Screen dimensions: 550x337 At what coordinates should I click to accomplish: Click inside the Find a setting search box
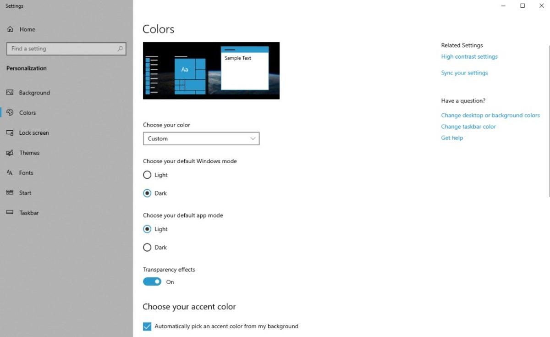tap(66, 49)
